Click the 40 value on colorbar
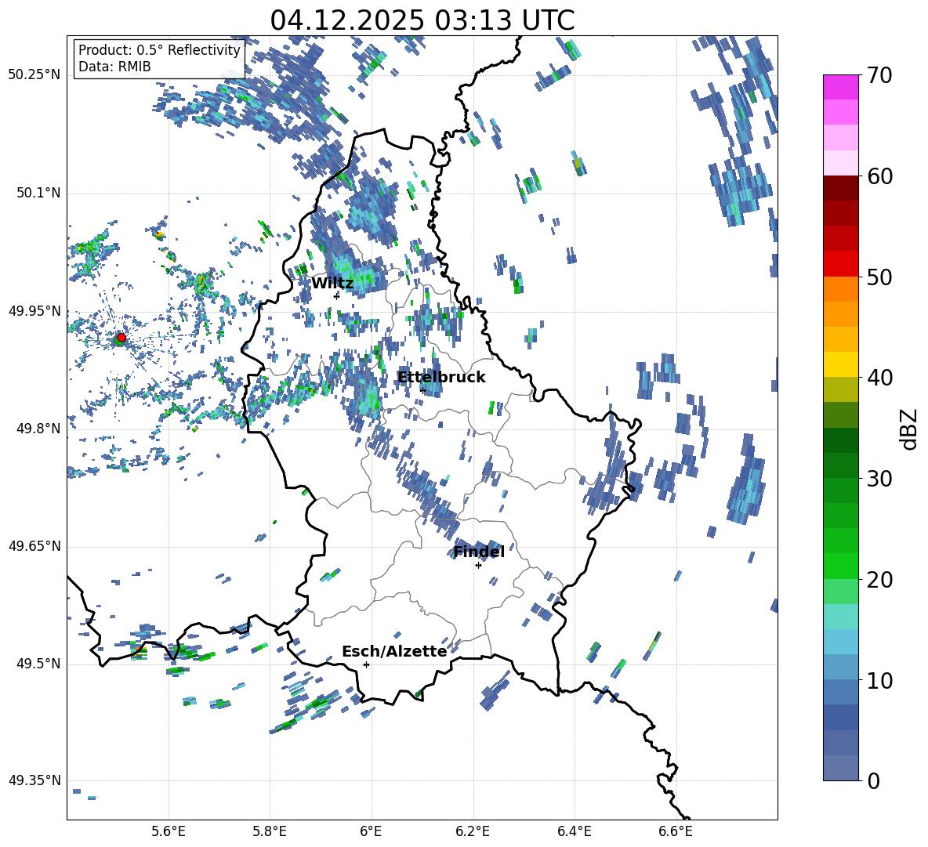 (x=879, y=378)
